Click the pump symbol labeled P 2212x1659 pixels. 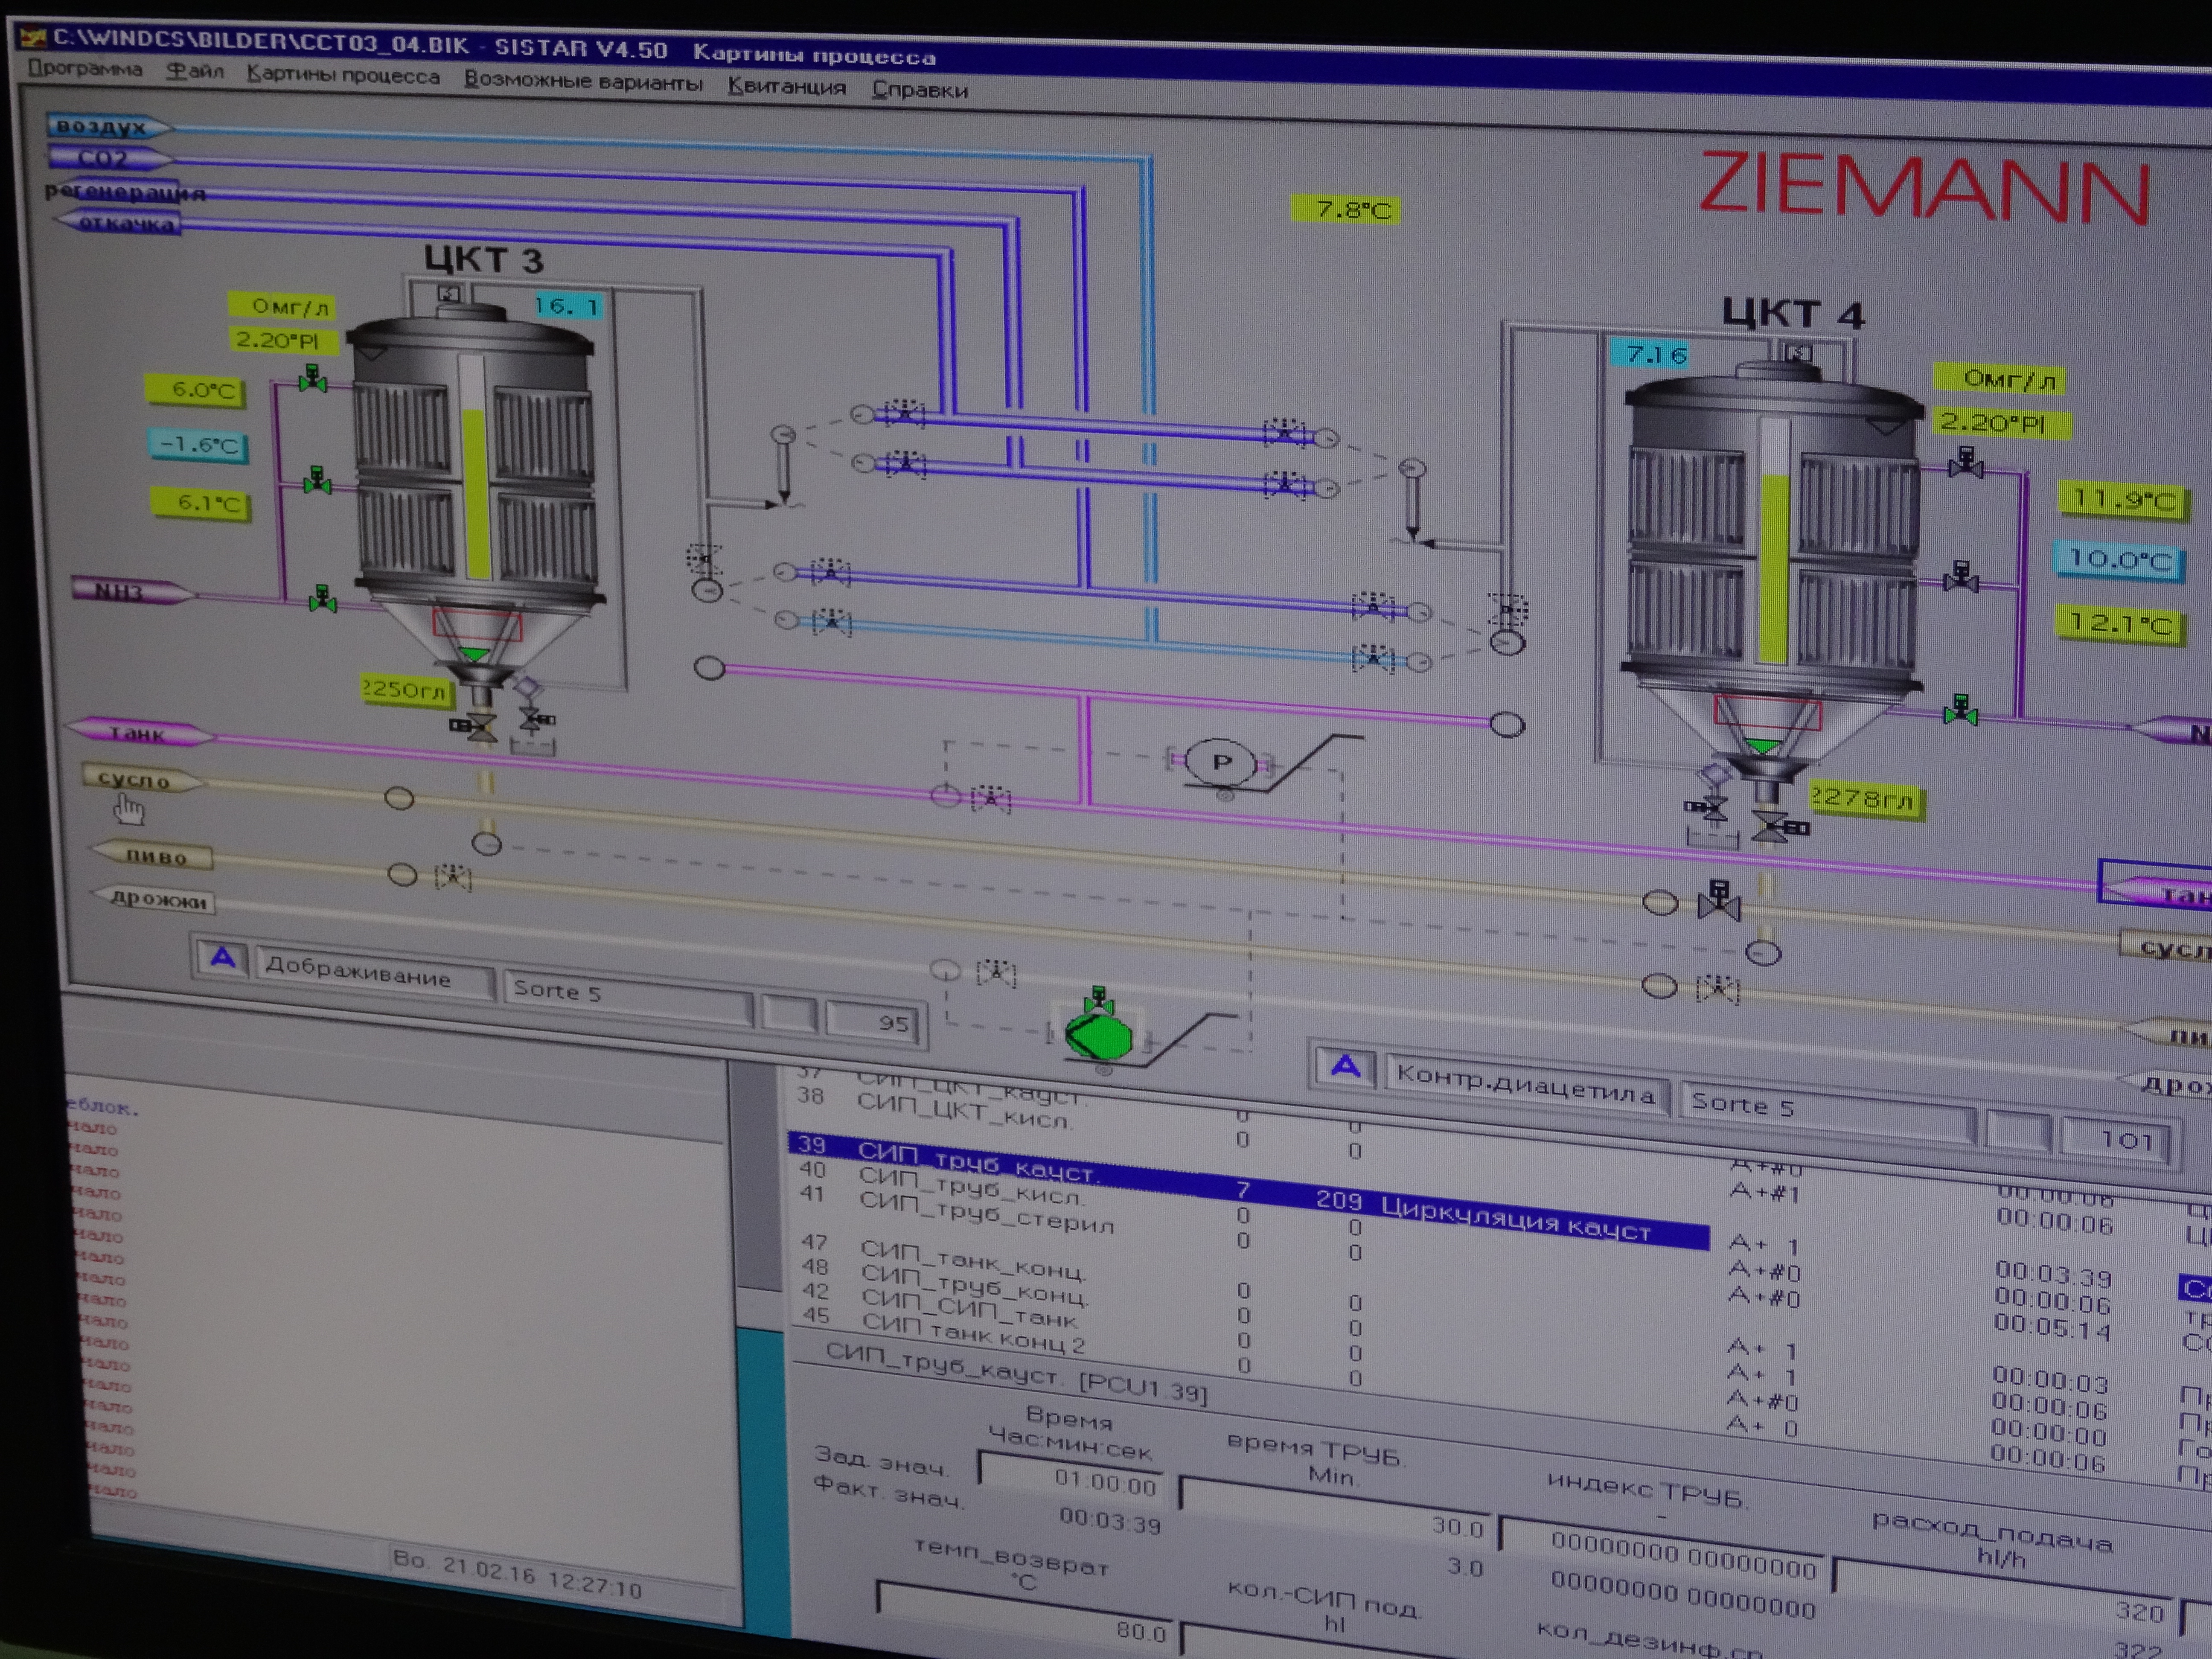[1222, 762]
